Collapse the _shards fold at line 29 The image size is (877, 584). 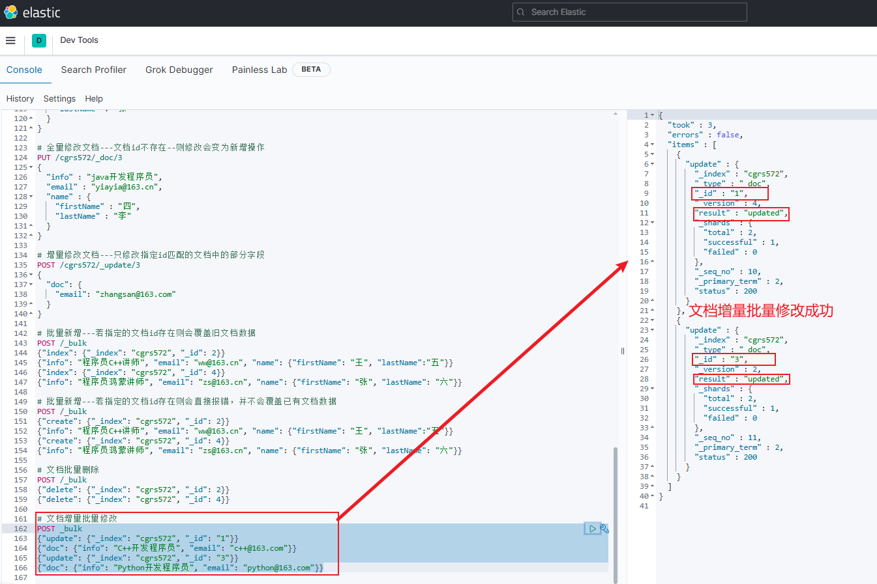652,389
